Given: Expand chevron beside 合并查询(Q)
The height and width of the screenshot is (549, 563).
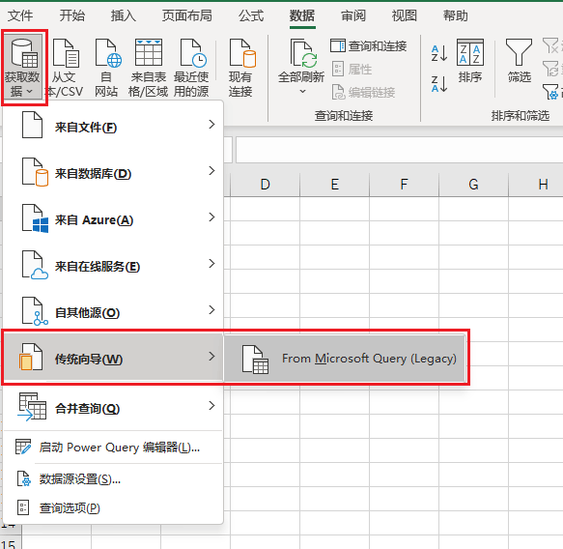Looking at the screenshot, I should [x=211, y=406].
